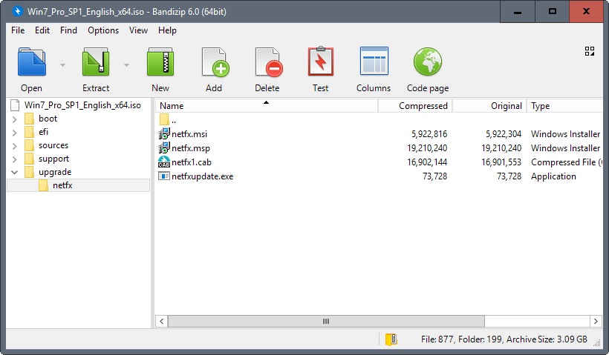Select the support folder in tree
Viewport: 609px width, 355px height.
53,159
